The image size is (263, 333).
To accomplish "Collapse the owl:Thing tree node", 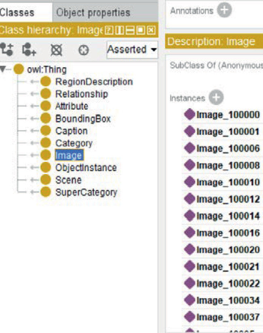I will pos(2,69).
